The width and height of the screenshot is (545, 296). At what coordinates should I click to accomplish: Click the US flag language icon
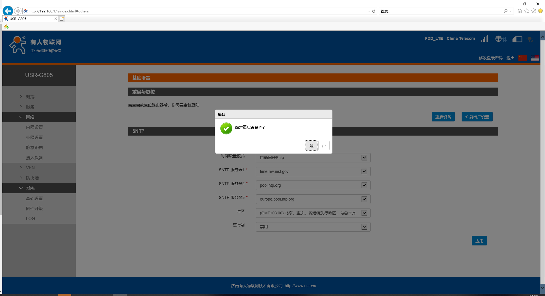tap(535, 58)
